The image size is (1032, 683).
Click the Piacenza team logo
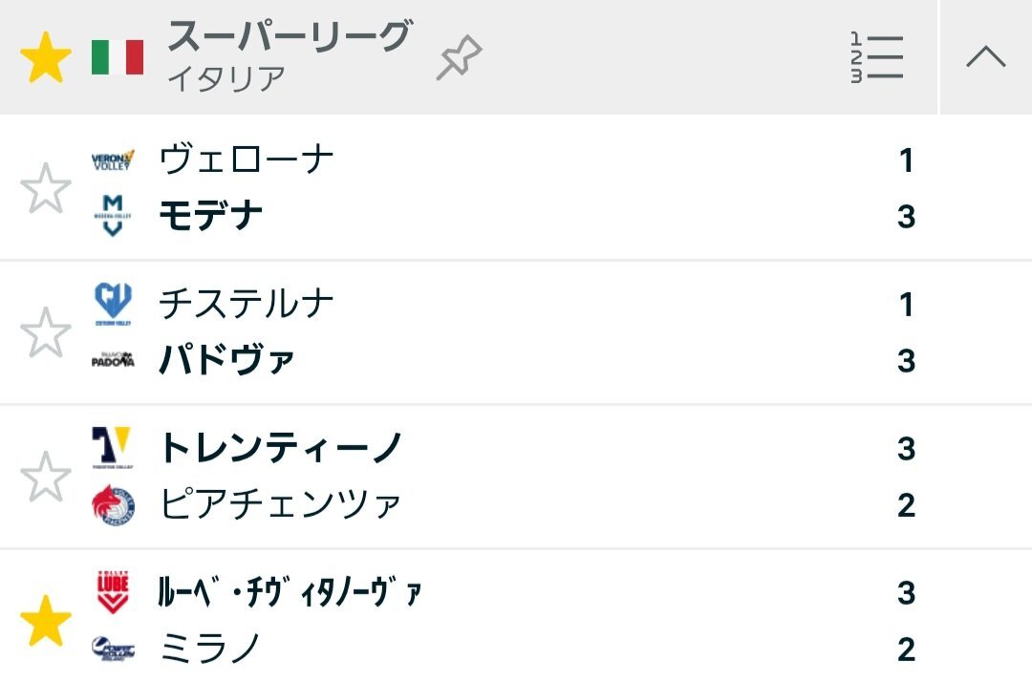[x=113, y=504]
